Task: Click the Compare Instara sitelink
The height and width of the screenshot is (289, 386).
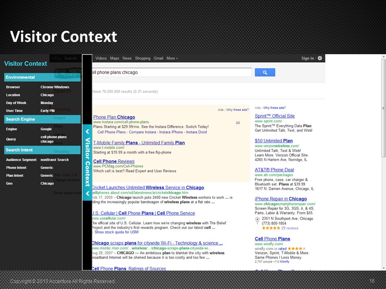Action: [142, 132]
